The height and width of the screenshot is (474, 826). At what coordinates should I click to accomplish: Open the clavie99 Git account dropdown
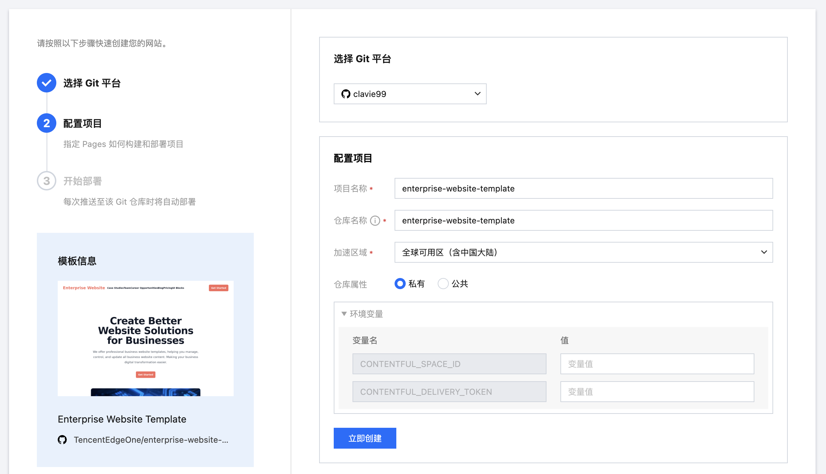[x=410, y=94]
